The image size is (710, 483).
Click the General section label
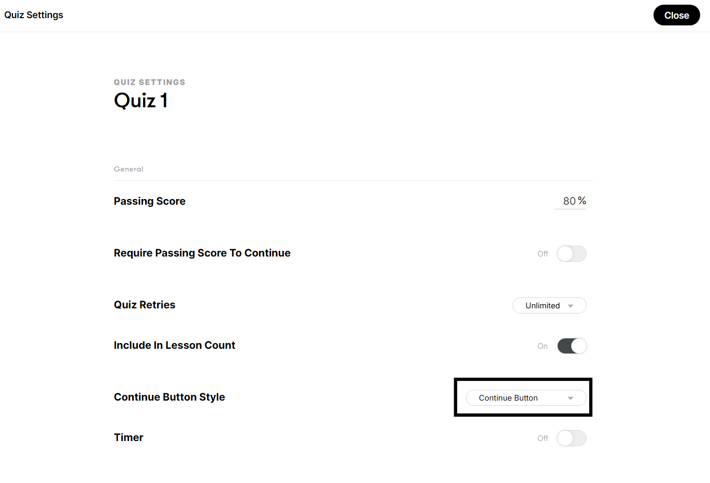point(129,169)
